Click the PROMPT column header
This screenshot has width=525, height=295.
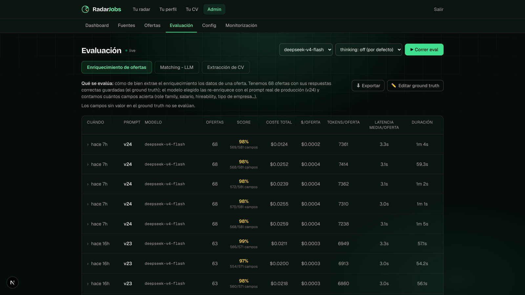(x=132, y=122)
